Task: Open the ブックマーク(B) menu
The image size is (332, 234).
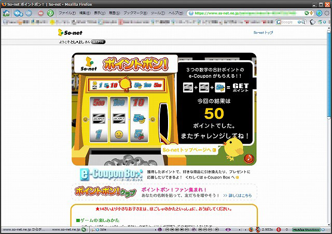Action: tap(135, 13)
